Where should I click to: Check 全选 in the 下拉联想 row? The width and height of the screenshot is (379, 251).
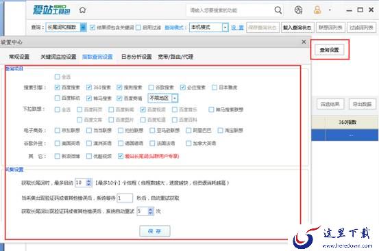click(x=58, y=109)
